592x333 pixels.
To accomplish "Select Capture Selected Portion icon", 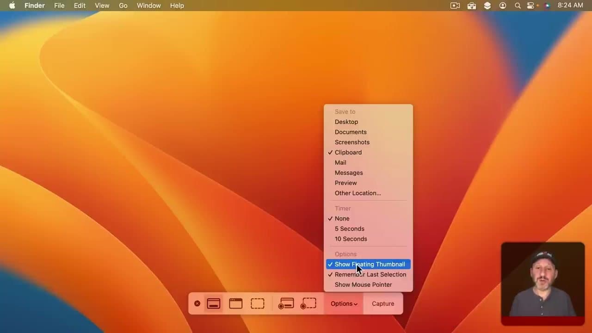I will (258, 303).
